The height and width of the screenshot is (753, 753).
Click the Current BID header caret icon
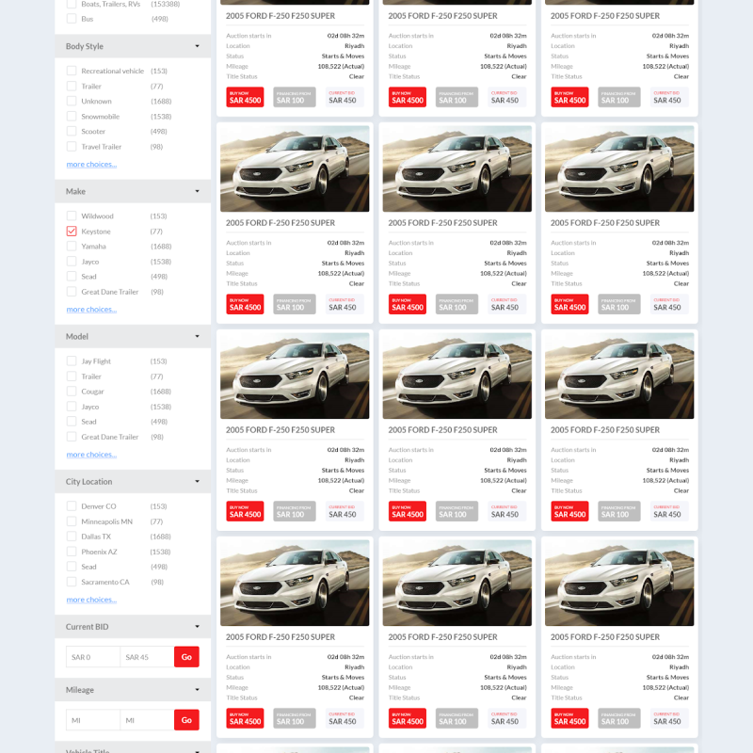pos(197,626)
